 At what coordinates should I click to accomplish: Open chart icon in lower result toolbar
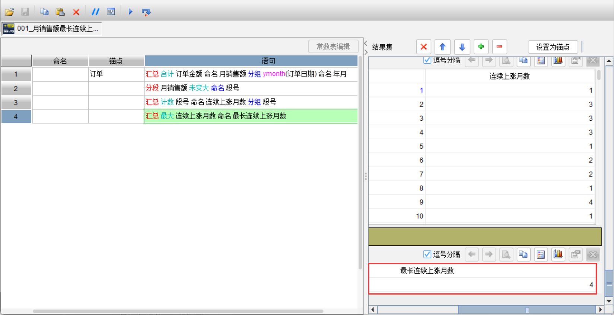tap(558, 254)
